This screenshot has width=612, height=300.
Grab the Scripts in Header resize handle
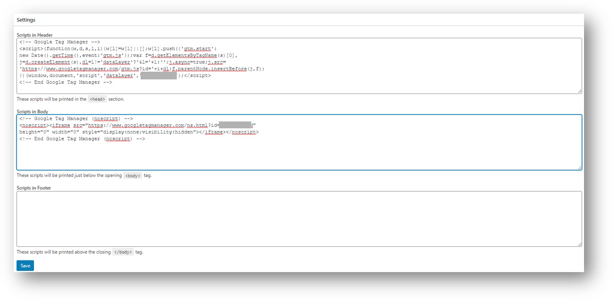tap(579, 91)
